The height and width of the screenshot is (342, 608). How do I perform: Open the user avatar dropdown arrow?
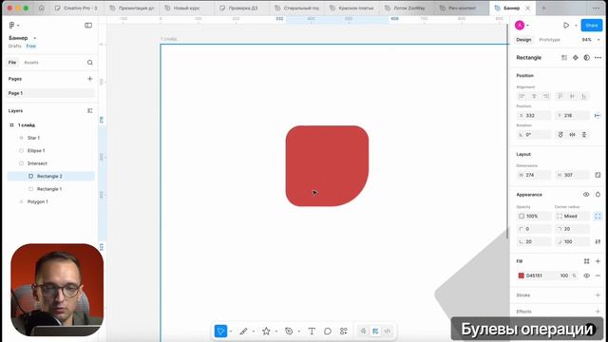click(528, 26)
